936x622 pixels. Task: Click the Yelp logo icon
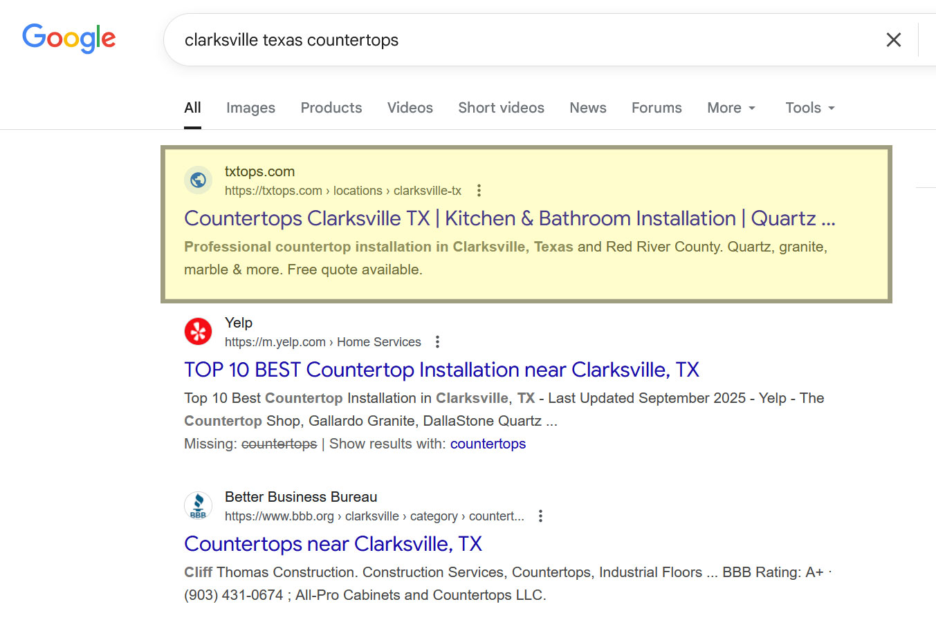pos(198,332)
